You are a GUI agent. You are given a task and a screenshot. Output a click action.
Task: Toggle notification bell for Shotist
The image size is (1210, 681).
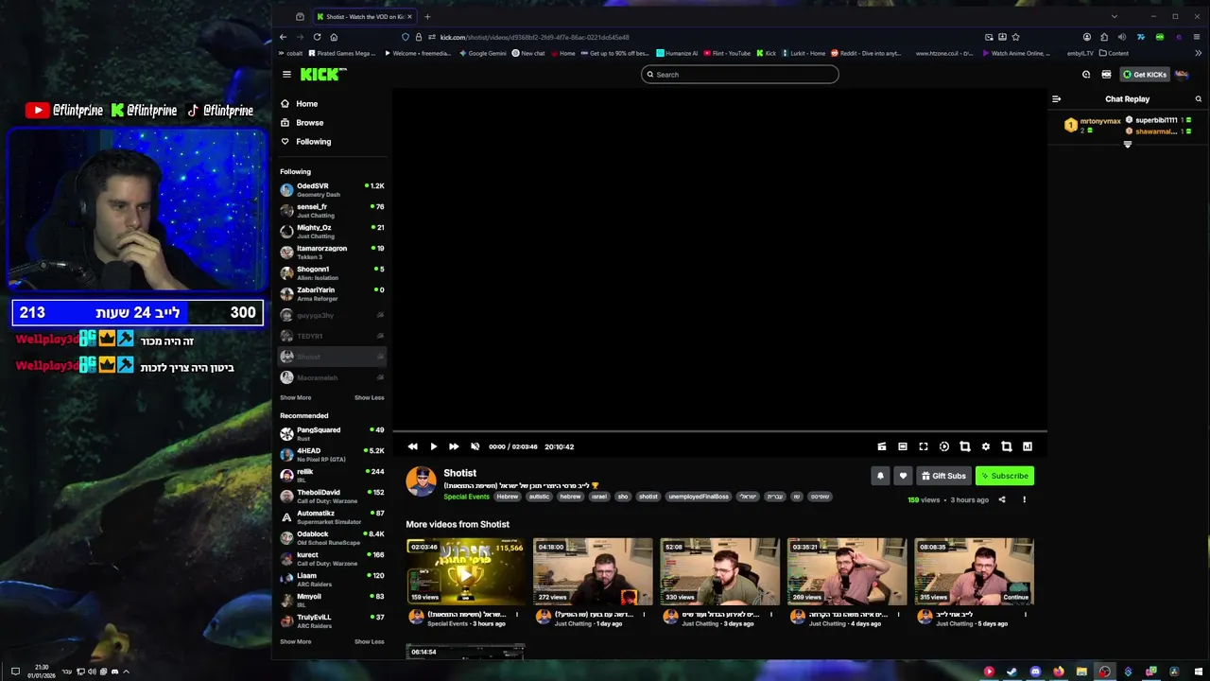[880, 476]
